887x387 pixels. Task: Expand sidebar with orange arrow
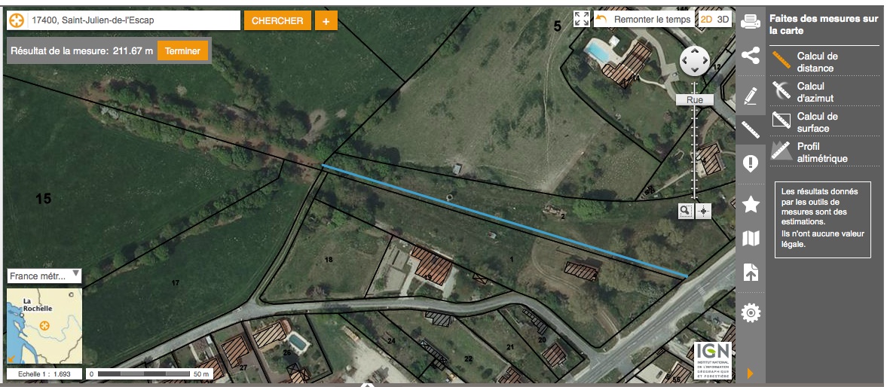click(750, 373)
